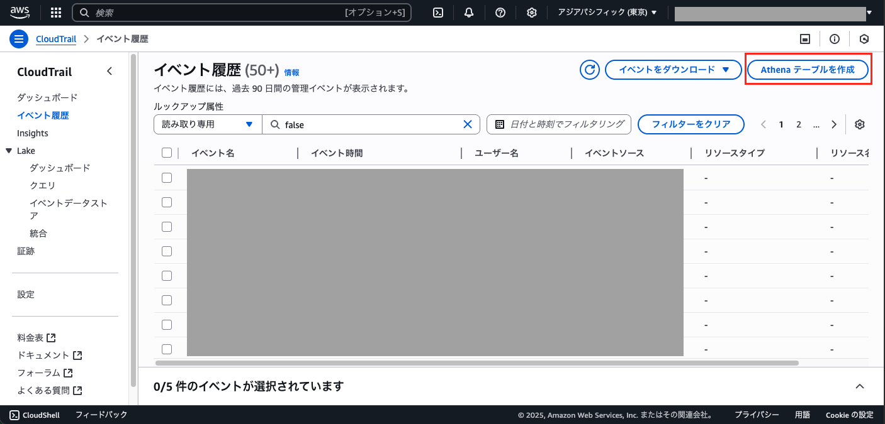The width and height of the screenshot is (885, 424).
Task: Open the 日付と時刻でフィルタリング date filter field
Action: (x=559, y=124)
